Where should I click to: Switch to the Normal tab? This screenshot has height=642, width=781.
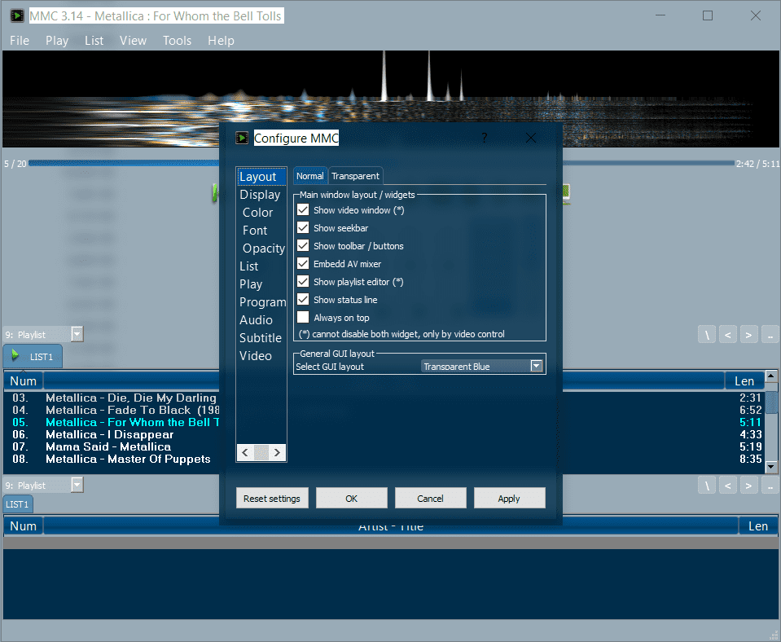pyautogui.click(x=309, y=176)
